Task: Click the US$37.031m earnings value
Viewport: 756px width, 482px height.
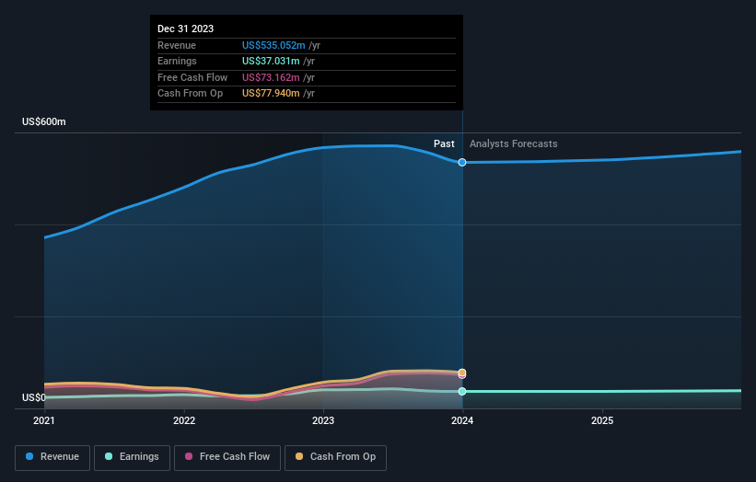Action: point(271,61)
